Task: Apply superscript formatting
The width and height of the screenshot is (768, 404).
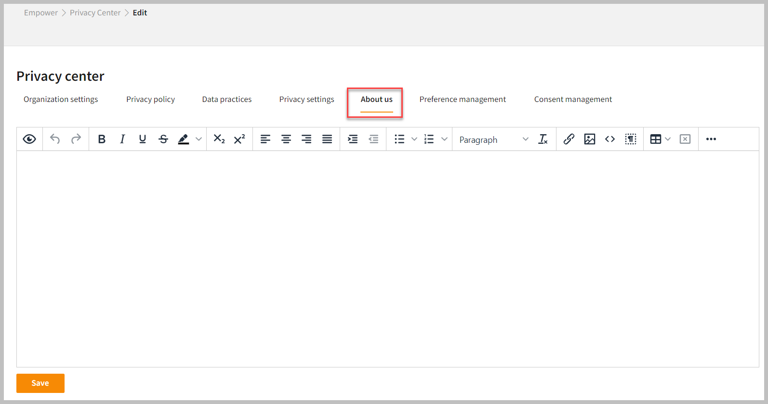Action: [239, 139]
